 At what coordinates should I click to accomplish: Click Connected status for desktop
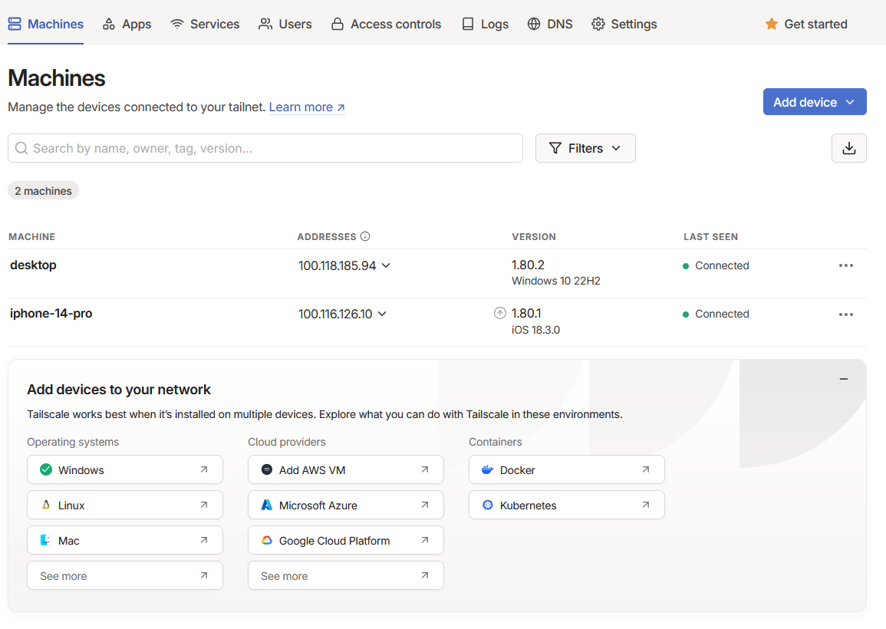click(716, 265)
